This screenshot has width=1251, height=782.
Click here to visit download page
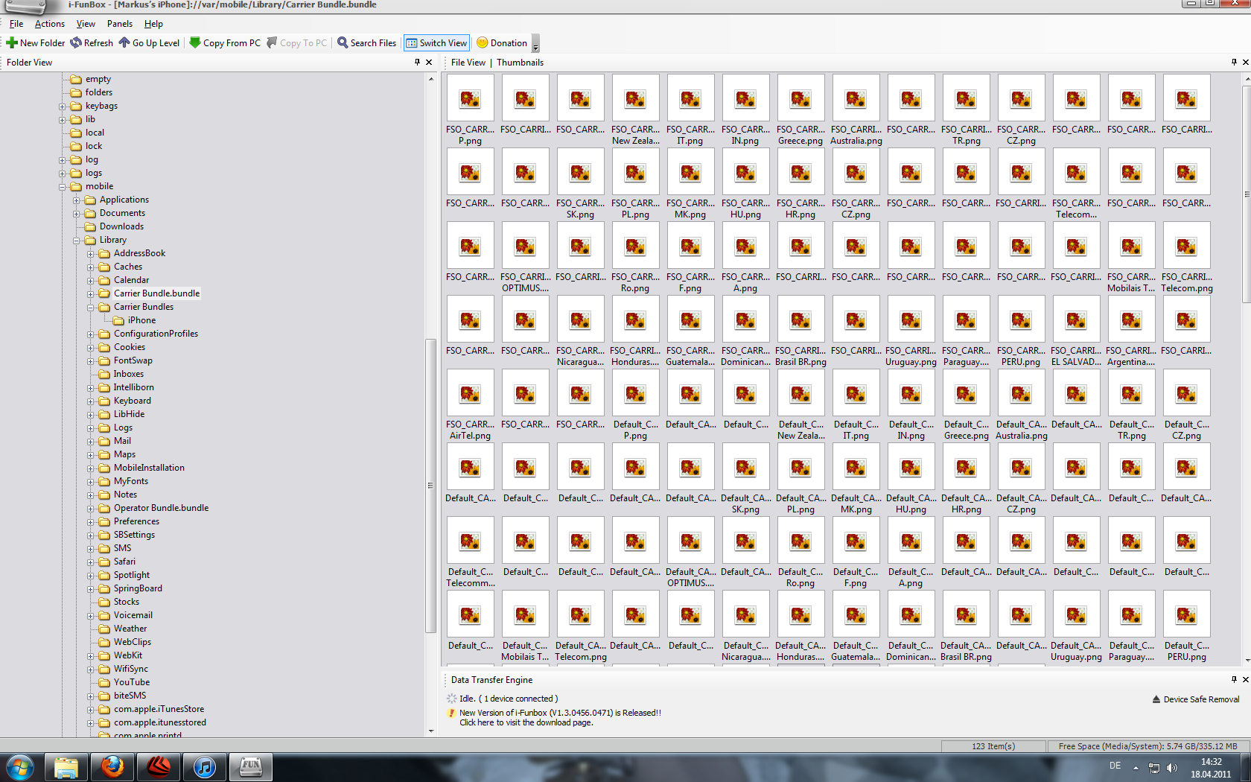pos(526,722)
